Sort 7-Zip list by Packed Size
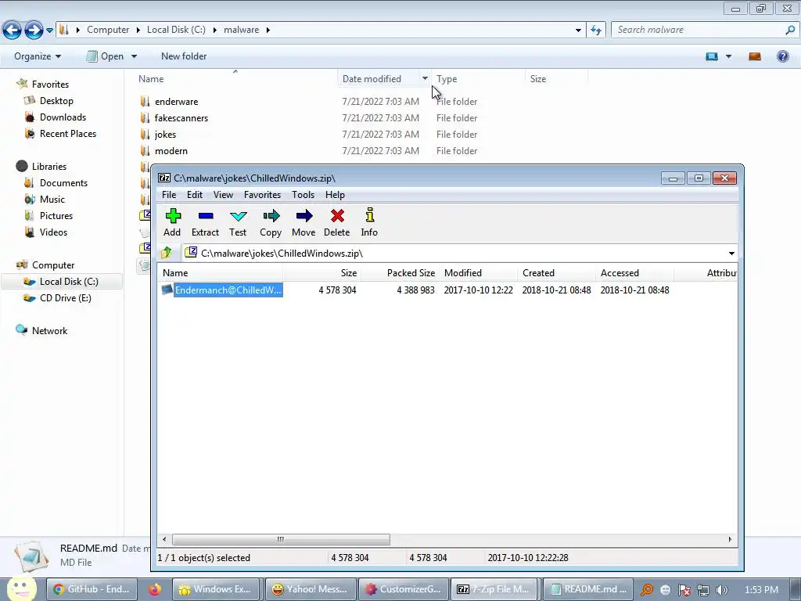The width and height of the screenshot is (801, 601). 400,273
